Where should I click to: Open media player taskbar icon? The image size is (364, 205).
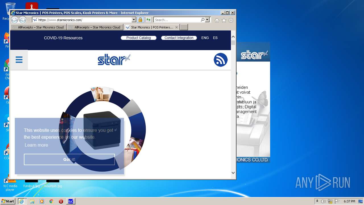click(x=42, y=201)
